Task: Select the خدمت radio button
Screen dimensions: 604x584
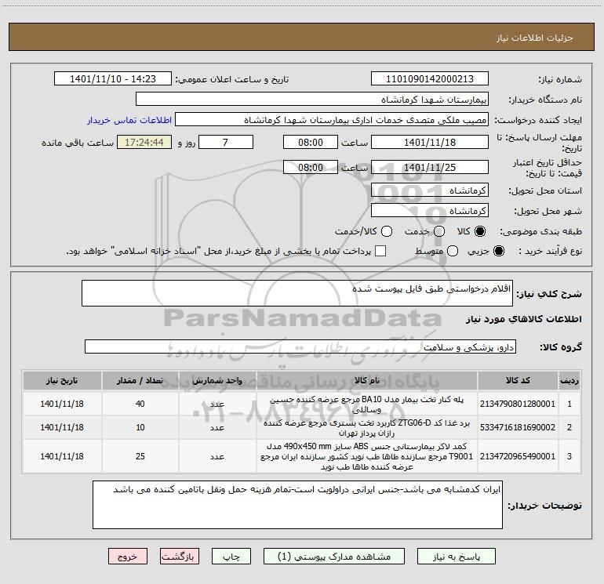Action: [439, 231]
